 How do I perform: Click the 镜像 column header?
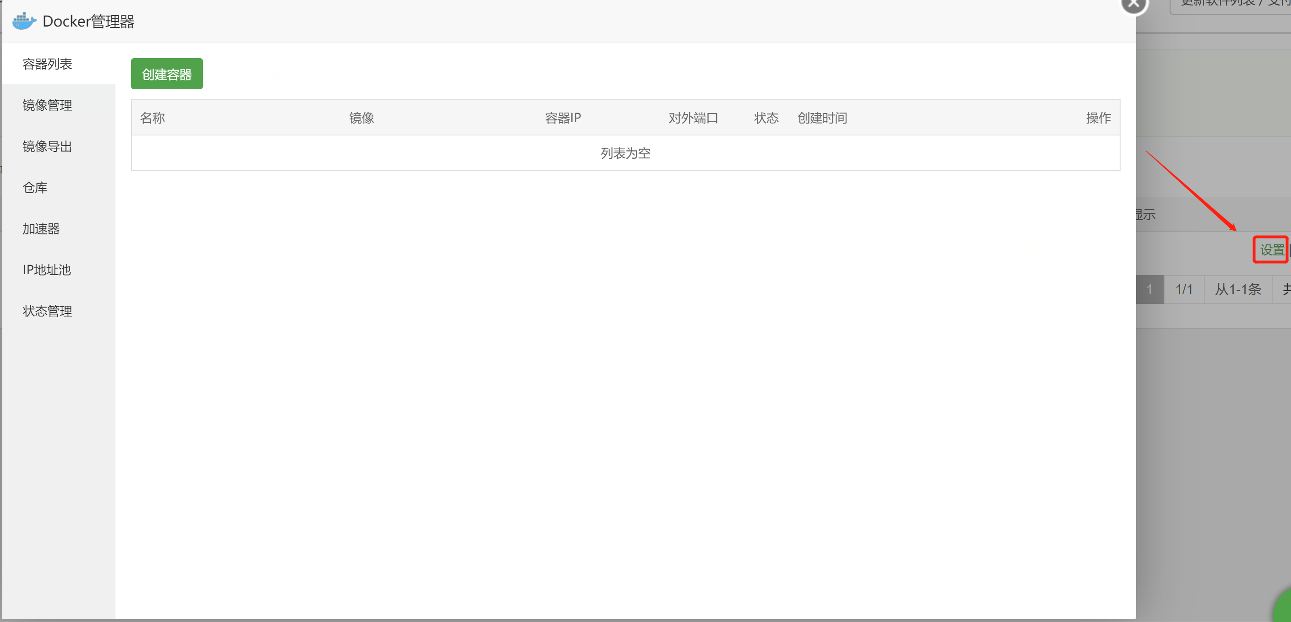tap(361, 118)
